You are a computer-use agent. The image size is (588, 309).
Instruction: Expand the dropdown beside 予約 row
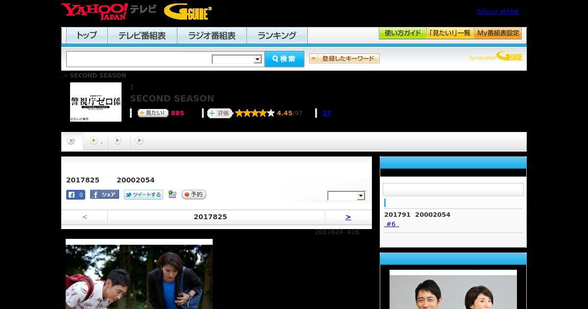[346, 196]
